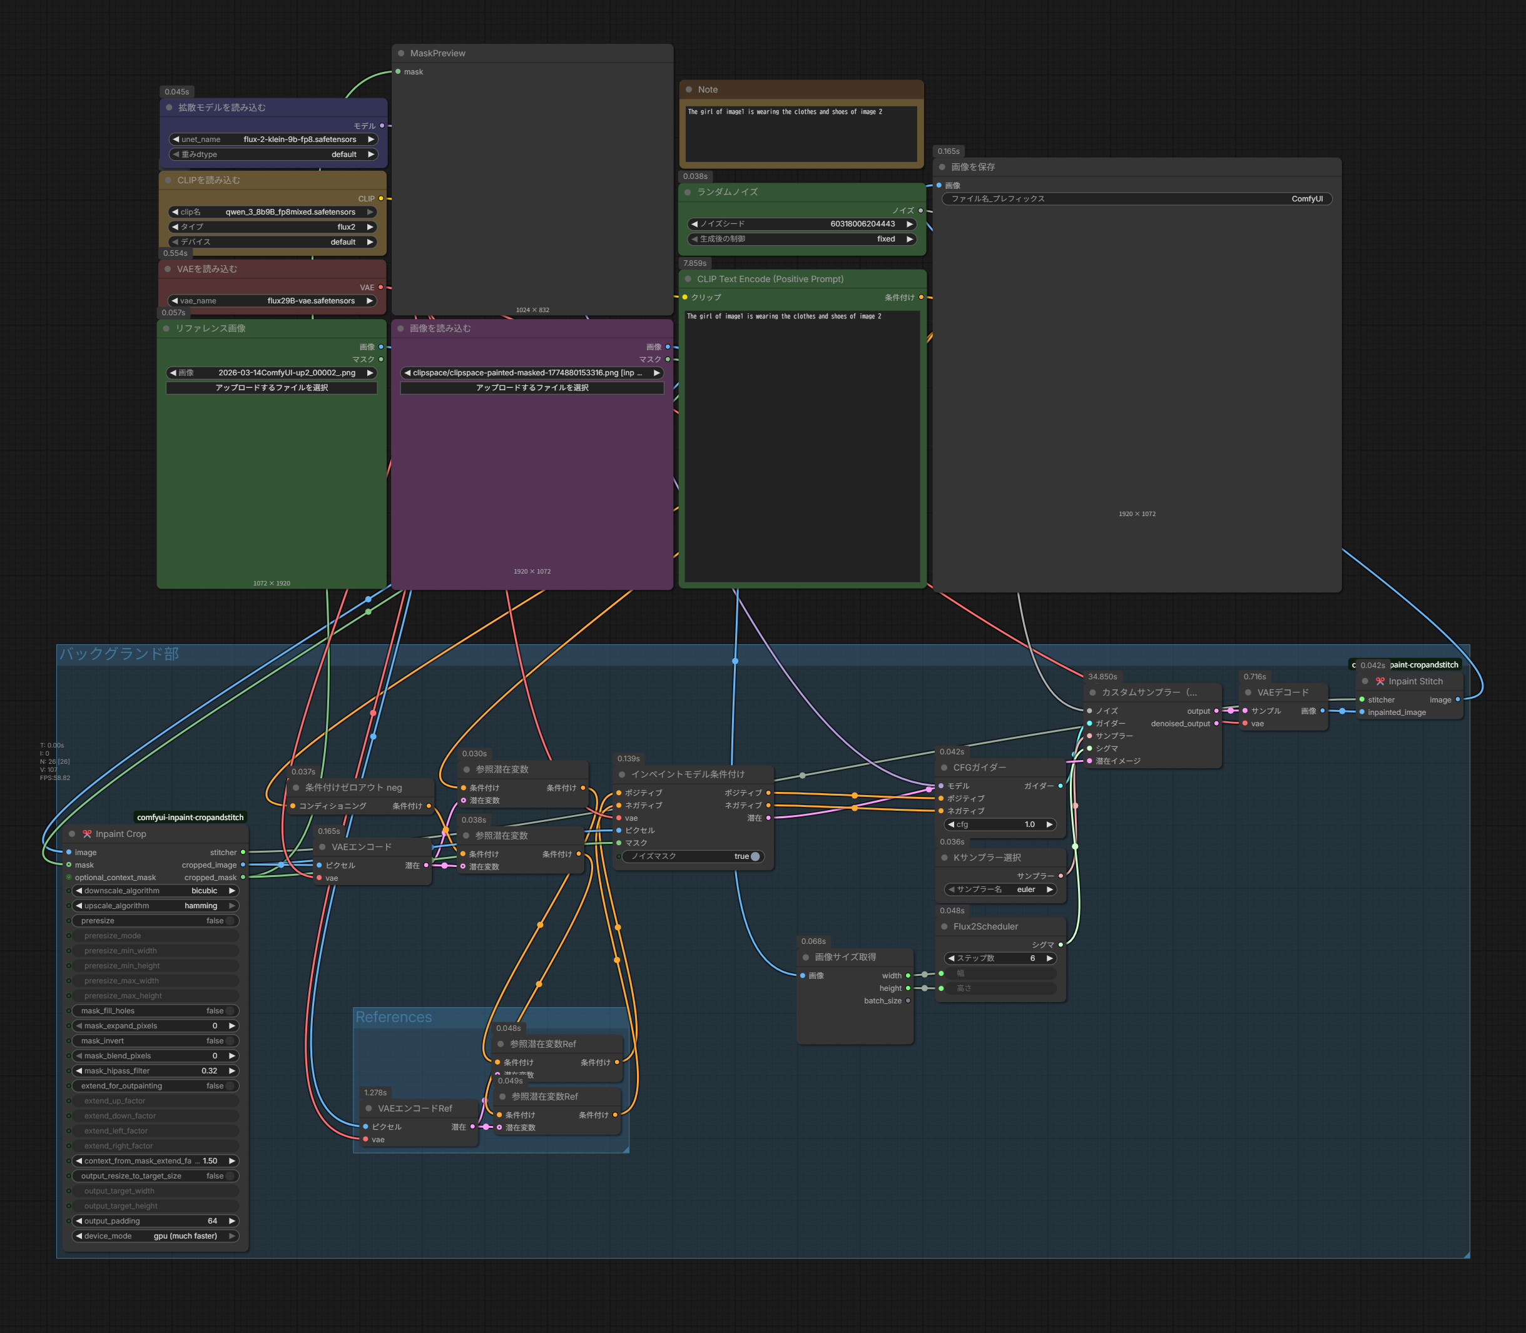
Task: Increase the cfg value with right arrow
Action: click(1049, 824)
